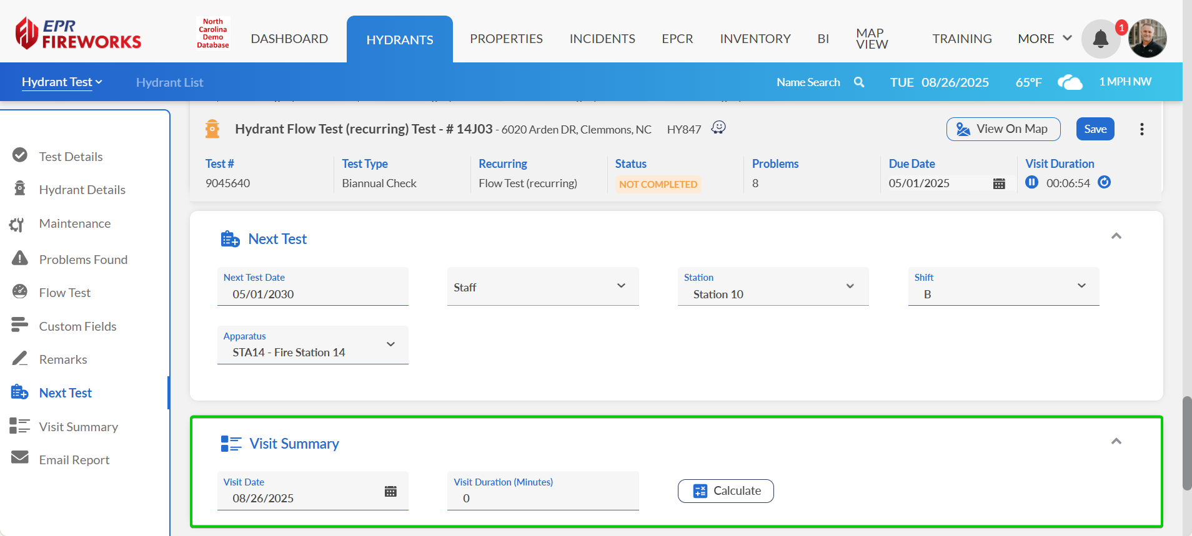Click the notification bell icon
This screenshot has width=1192, height=536.
pos(1100,39)
